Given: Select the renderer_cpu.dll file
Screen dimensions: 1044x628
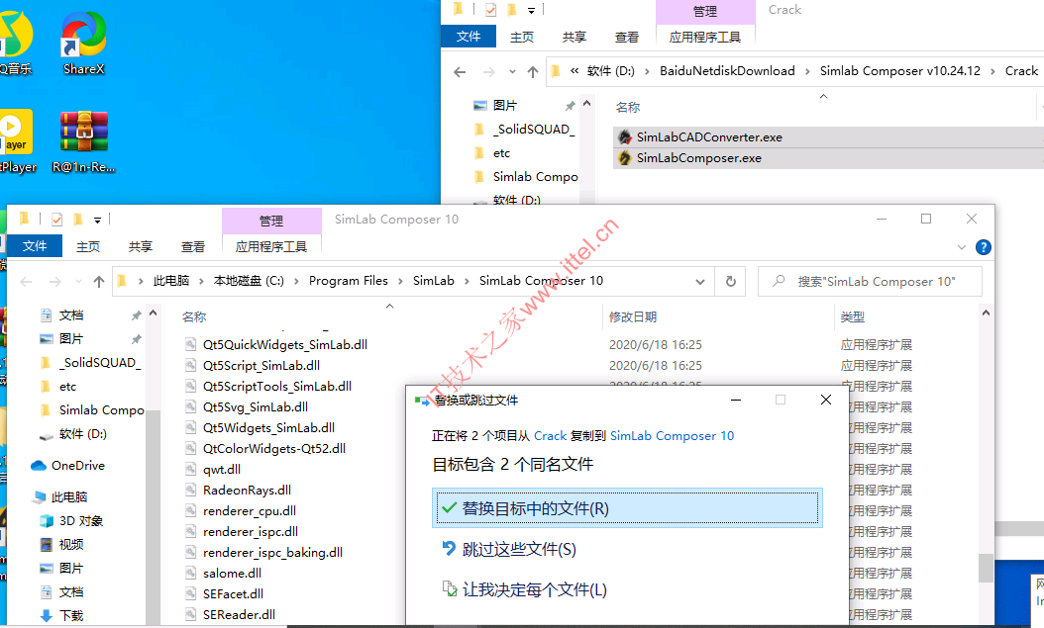Looking at the screenshot, I should pos(250,510).
